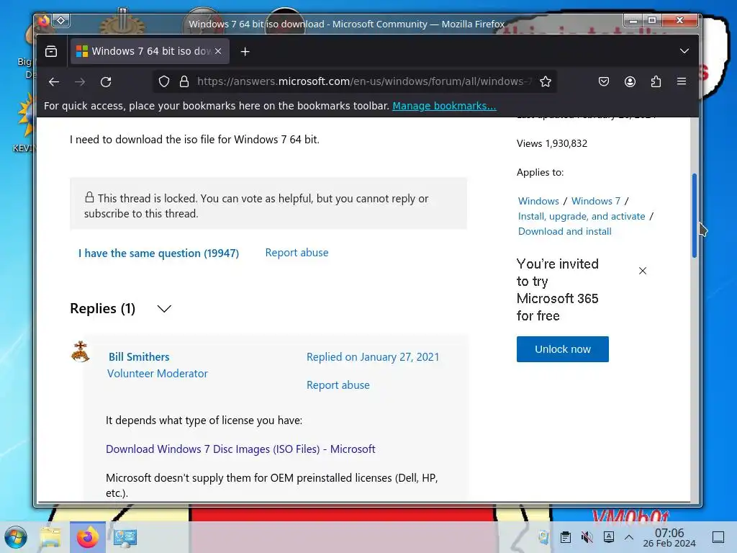Click forward navigation arrow
Image resolution: width=737 pixels, height=553 pixels.
tap(80, 82)
